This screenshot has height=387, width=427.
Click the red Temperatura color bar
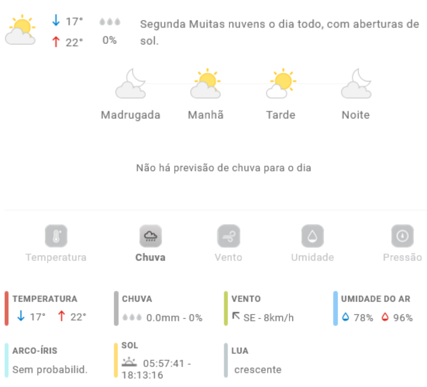point(7,308)
